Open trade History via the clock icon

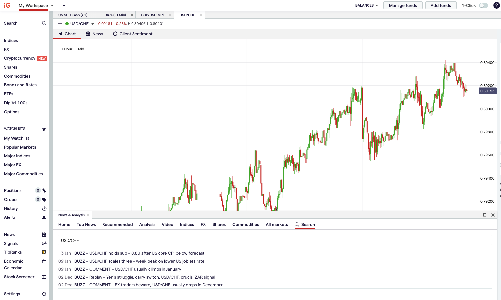tap(44, 208)
